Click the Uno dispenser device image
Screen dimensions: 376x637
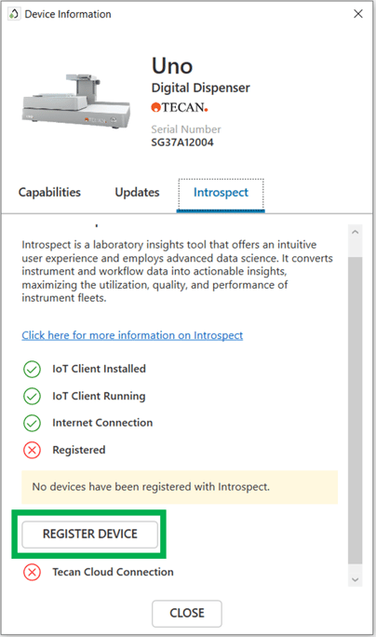coord(76,102)
